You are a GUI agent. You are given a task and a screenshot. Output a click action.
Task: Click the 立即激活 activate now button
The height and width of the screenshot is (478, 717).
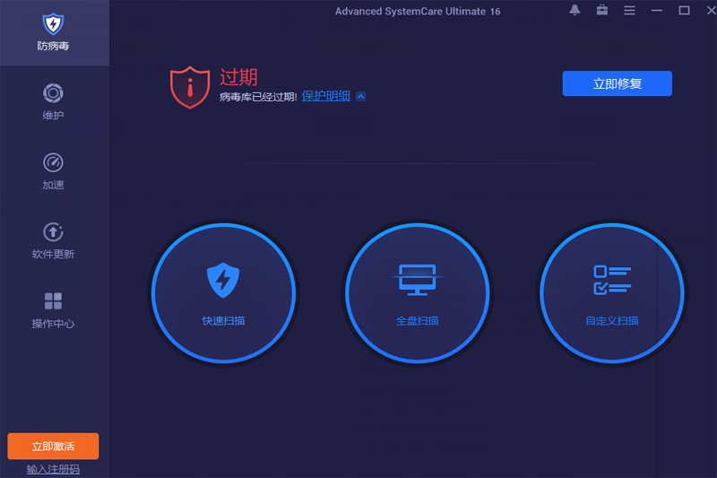(53, 446)
